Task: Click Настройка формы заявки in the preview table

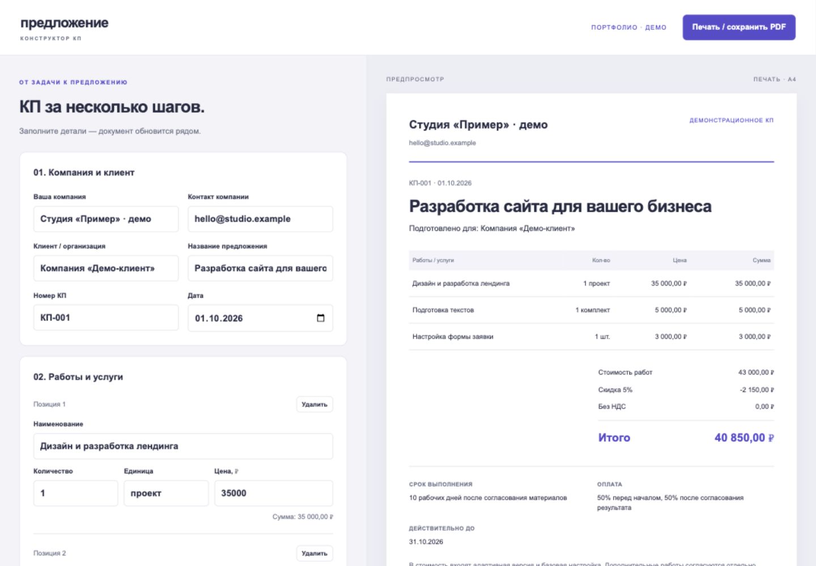Action: coord(453,337)
